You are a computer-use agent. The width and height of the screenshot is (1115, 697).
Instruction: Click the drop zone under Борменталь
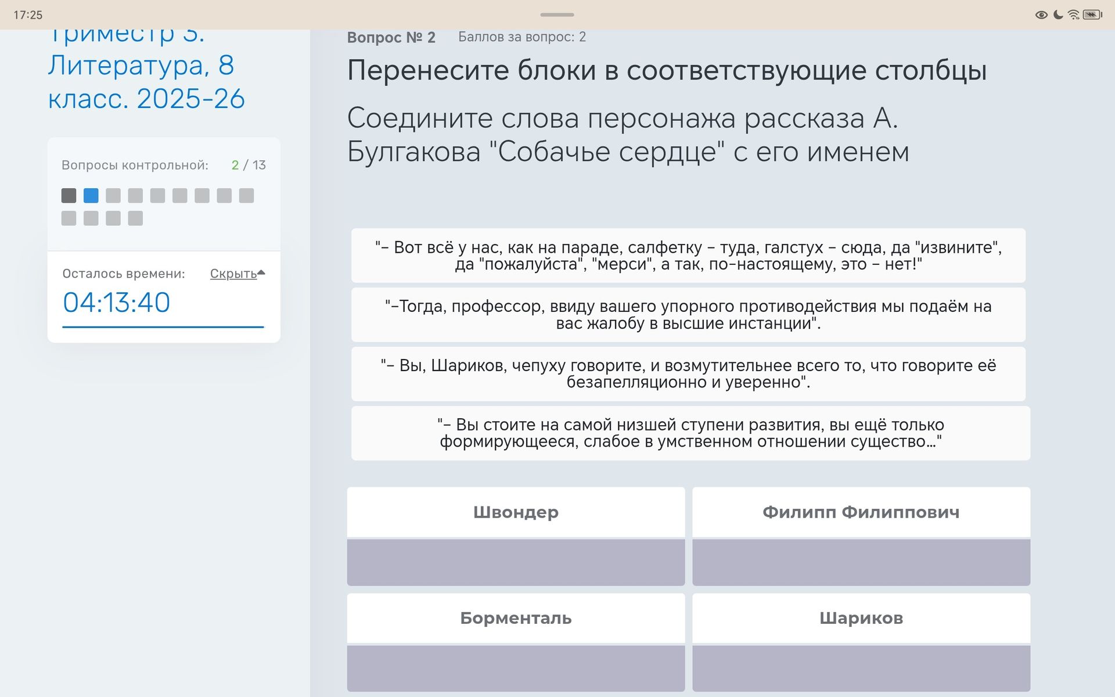[x=516, y=668]
